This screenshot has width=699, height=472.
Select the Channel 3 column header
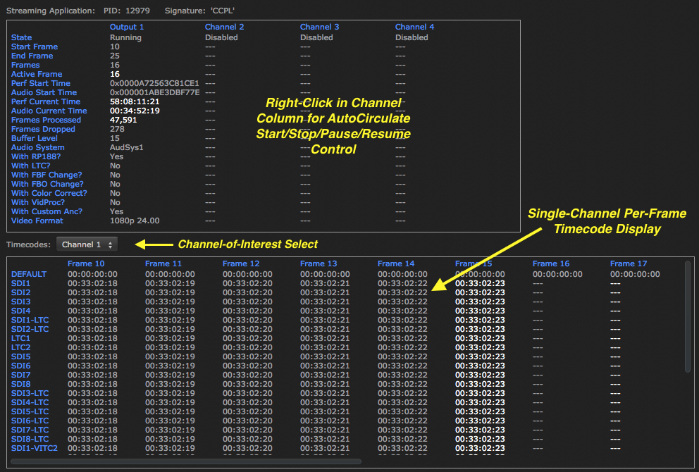pyautogui.click(x=319, y=27)
